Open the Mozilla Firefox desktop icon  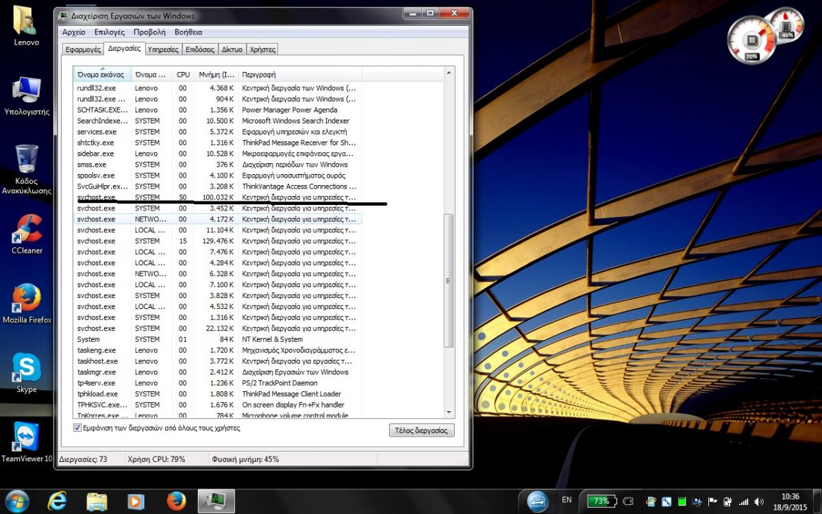point(27,300)
